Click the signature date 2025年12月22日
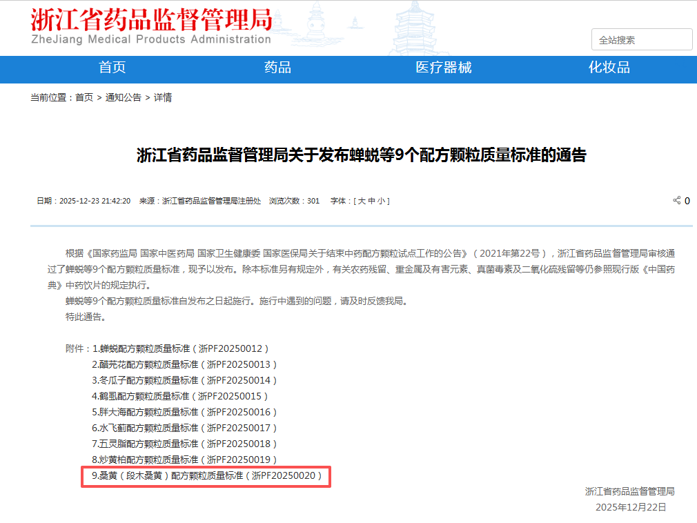 pyautogui.click(x=631, y=507)
